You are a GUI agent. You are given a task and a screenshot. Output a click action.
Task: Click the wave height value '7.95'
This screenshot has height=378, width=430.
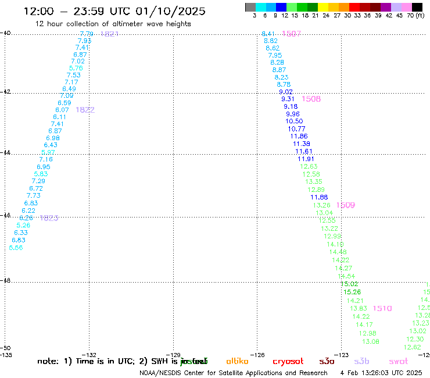pyautogui.click(x=275, y=55)
